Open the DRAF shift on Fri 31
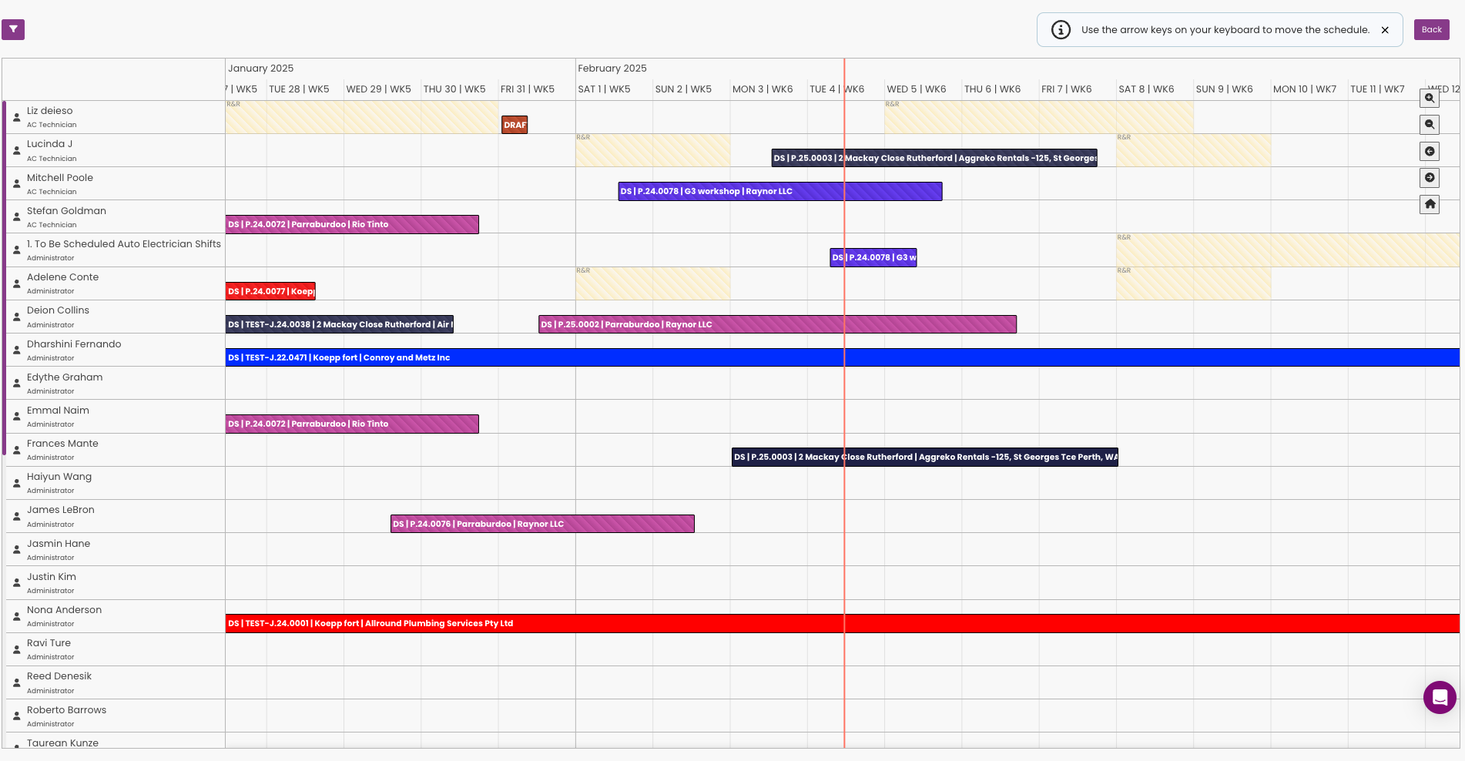Viewport: 1465px width, 761px height. pos(515,125)
